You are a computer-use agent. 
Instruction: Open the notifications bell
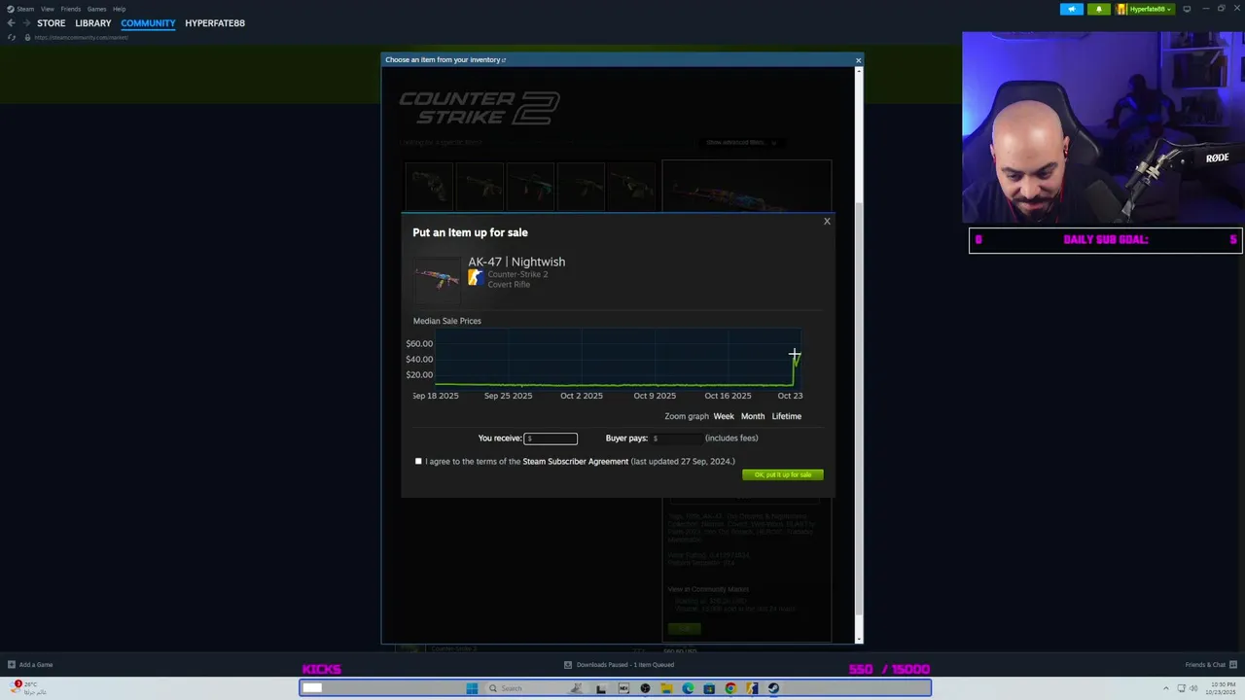point(1099,9)
